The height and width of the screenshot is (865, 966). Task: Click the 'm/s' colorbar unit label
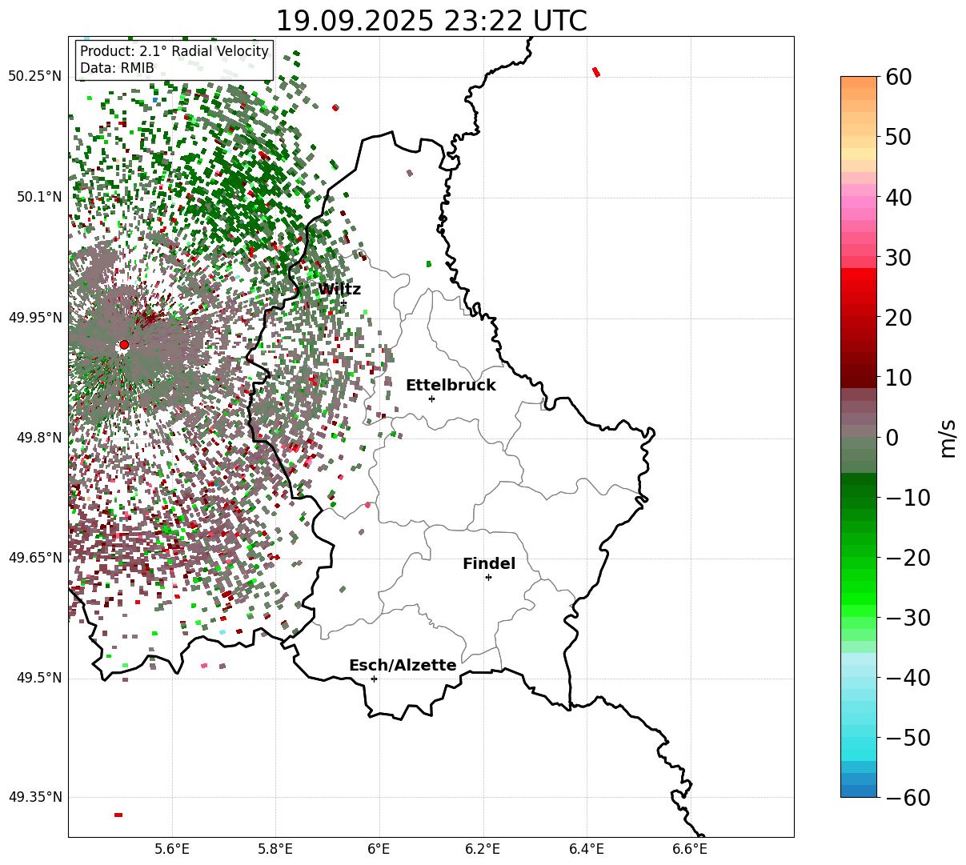point(948,438)
